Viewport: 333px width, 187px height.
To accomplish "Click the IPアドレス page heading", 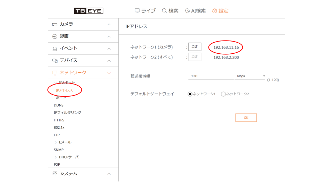I will 136,27.
